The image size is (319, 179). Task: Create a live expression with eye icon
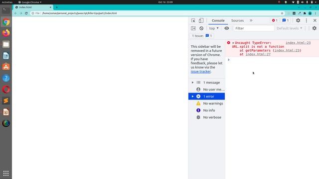226,28
